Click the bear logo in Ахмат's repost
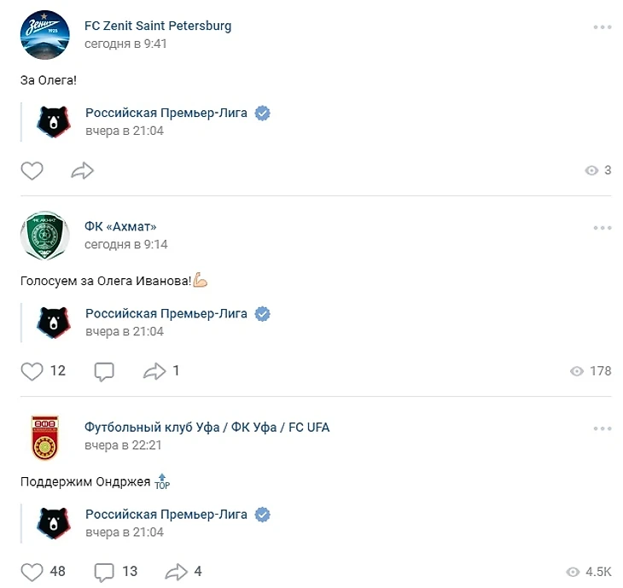This screenshot has width=623, height=588. [x=54, y=323]
